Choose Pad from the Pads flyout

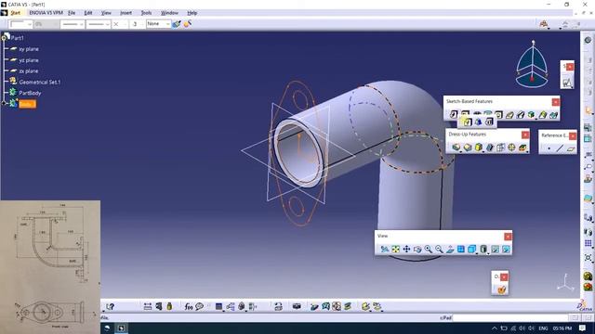[467, 122]
